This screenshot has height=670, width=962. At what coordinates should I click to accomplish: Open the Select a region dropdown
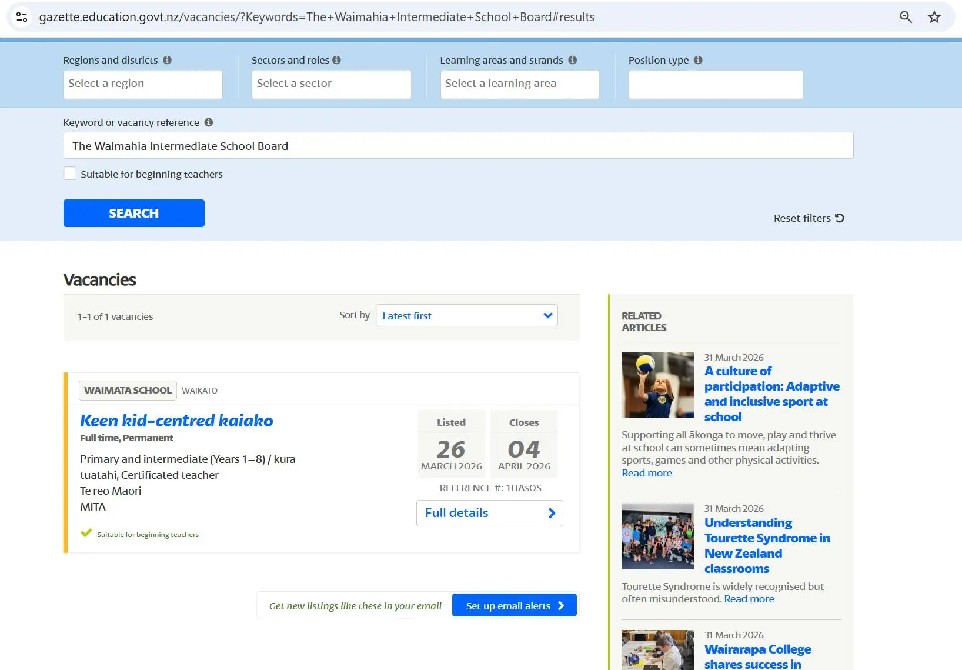point(143,84)
